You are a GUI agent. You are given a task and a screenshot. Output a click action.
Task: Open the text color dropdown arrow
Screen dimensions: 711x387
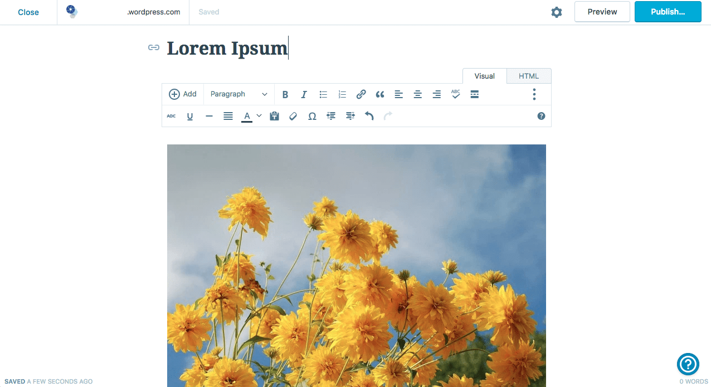pos(259,116)
